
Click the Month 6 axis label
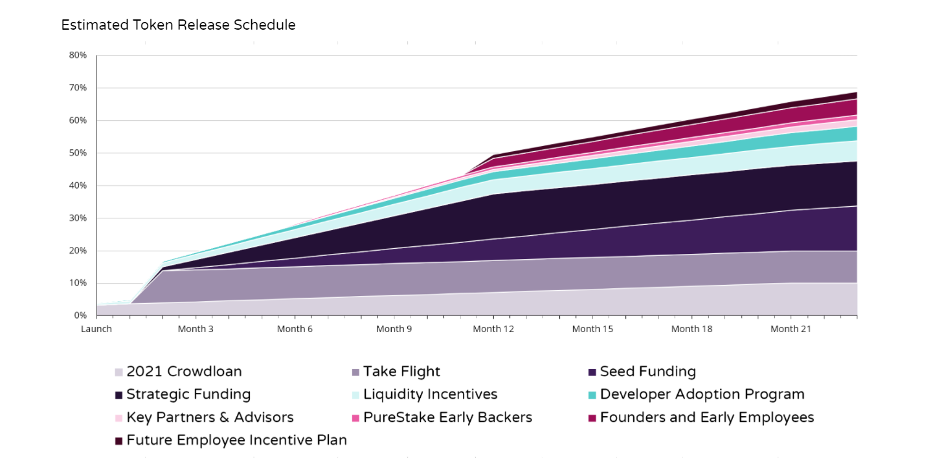tap(295, 329)
